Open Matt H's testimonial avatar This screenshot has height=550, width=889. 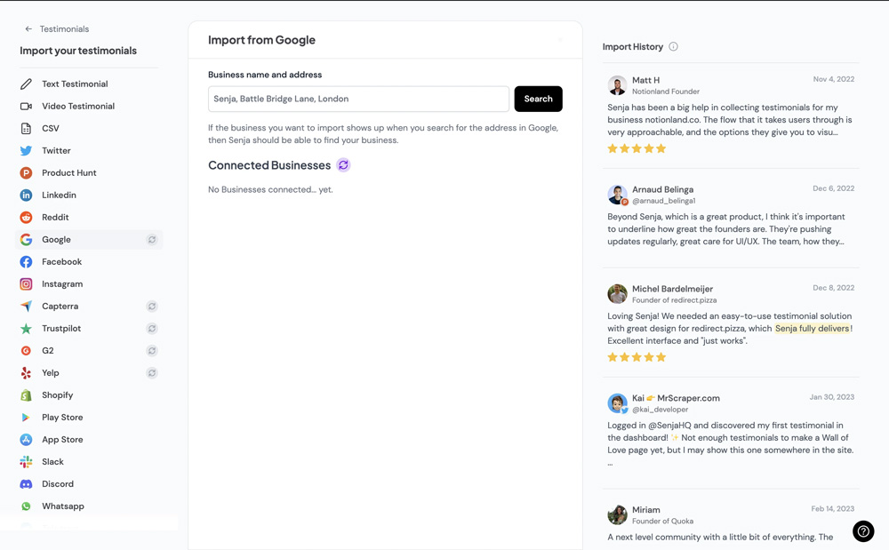617,85
